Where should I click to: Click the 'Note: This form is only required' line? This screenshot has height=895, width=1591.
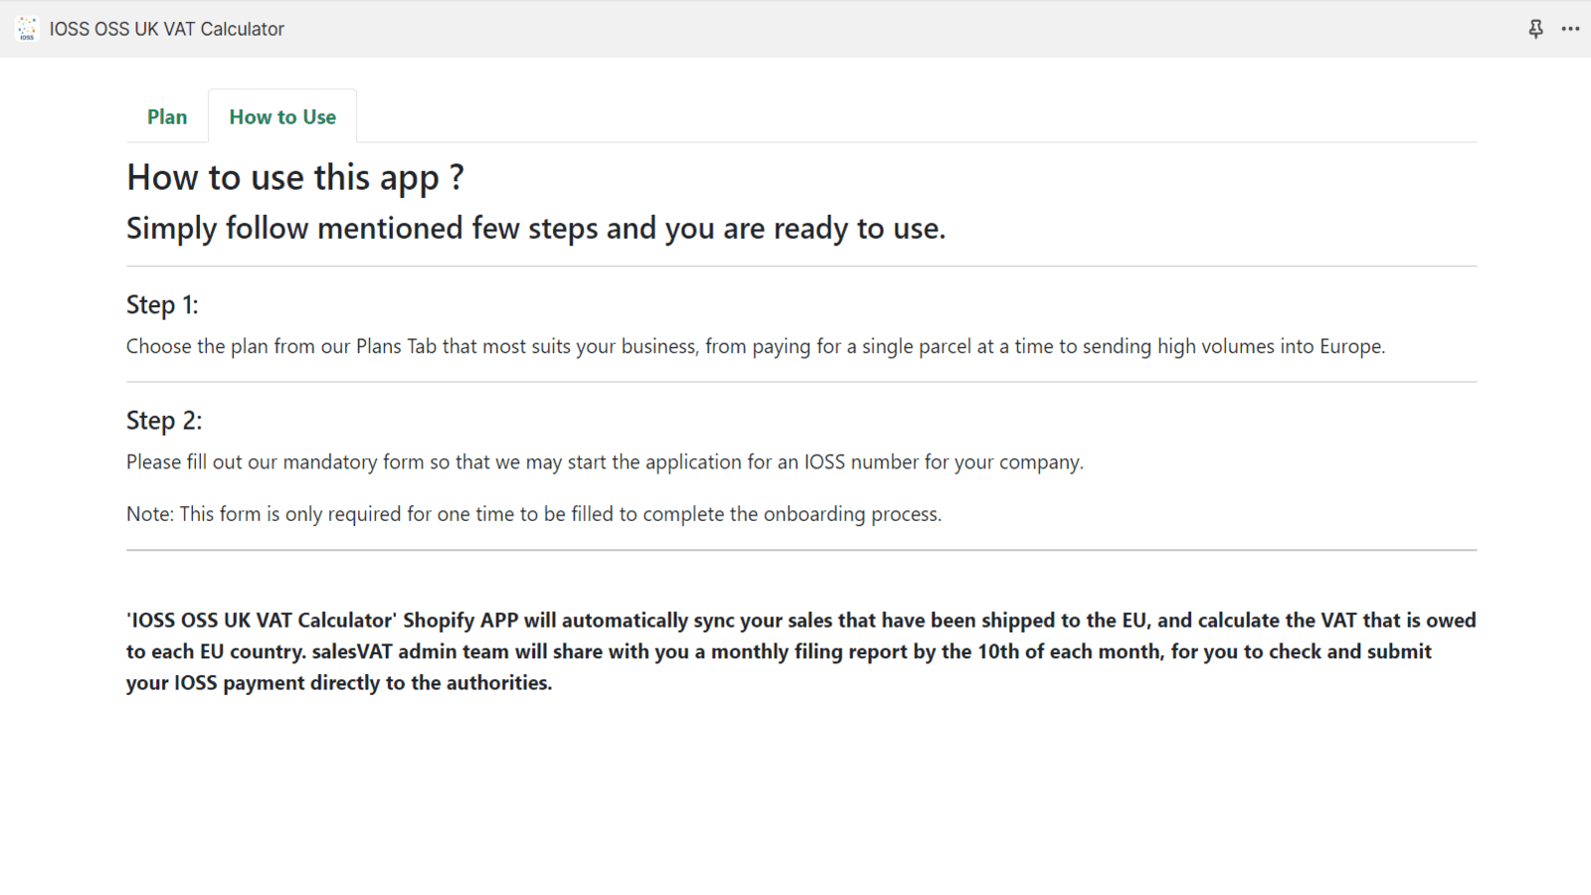coord(533,514)
